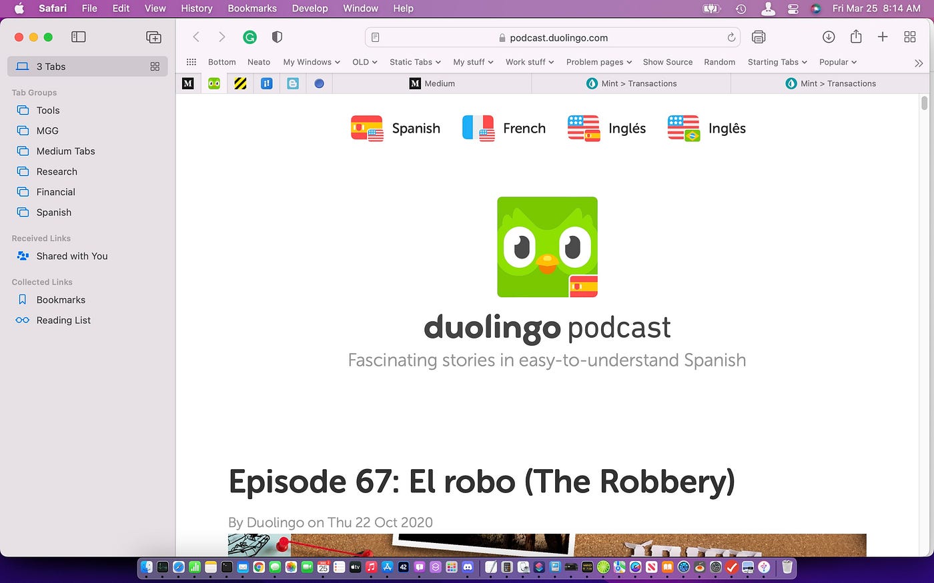This screenshot has height=583, width=934.
Task: Click the Duolingo owl podcast logo
Action: [547, 247]
